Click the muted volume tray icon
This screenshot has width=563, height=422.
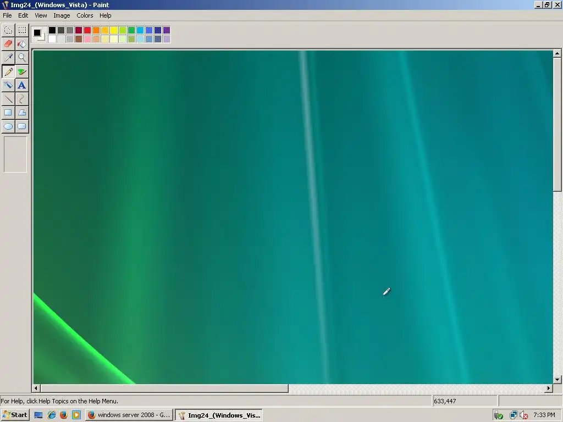point(524,415)
